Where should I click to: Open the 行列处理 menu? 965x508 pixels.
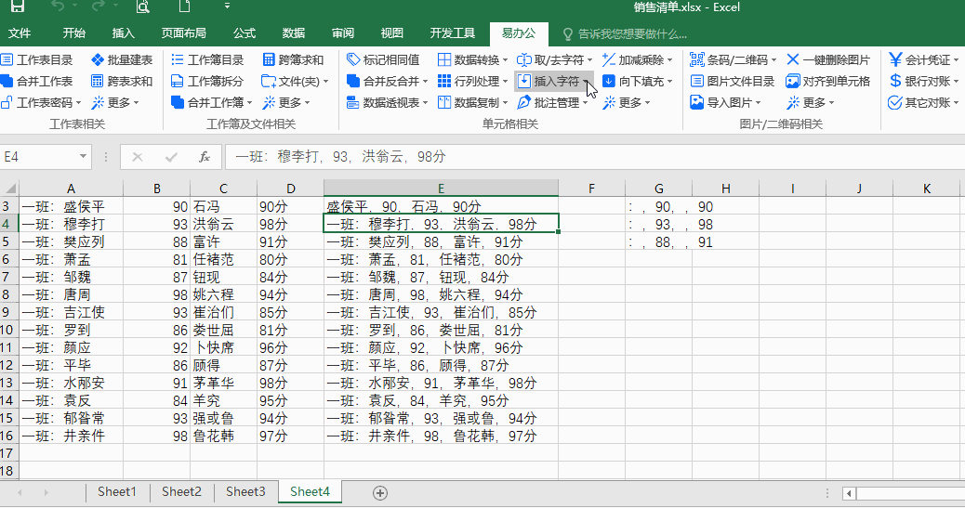[x=472, y=81]
